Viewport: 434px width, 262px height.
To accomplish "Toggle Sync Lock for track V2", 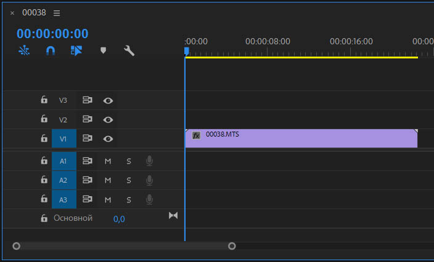I will [87, 119].
